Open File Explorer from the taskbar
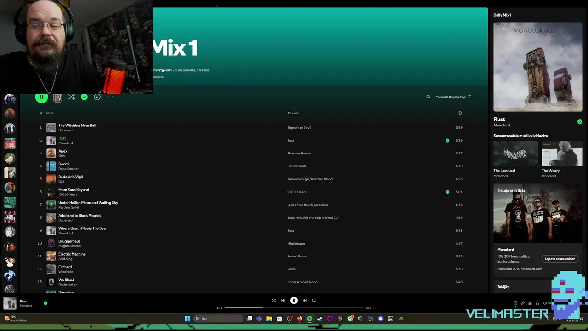 pos(269,319)
